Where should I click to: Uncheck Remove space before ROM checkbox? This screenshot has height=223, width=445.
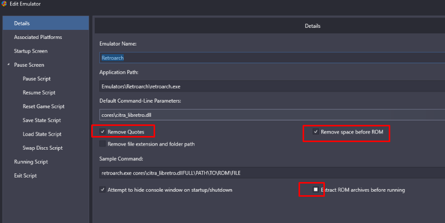pyautogui.click(x=316, y=131)
